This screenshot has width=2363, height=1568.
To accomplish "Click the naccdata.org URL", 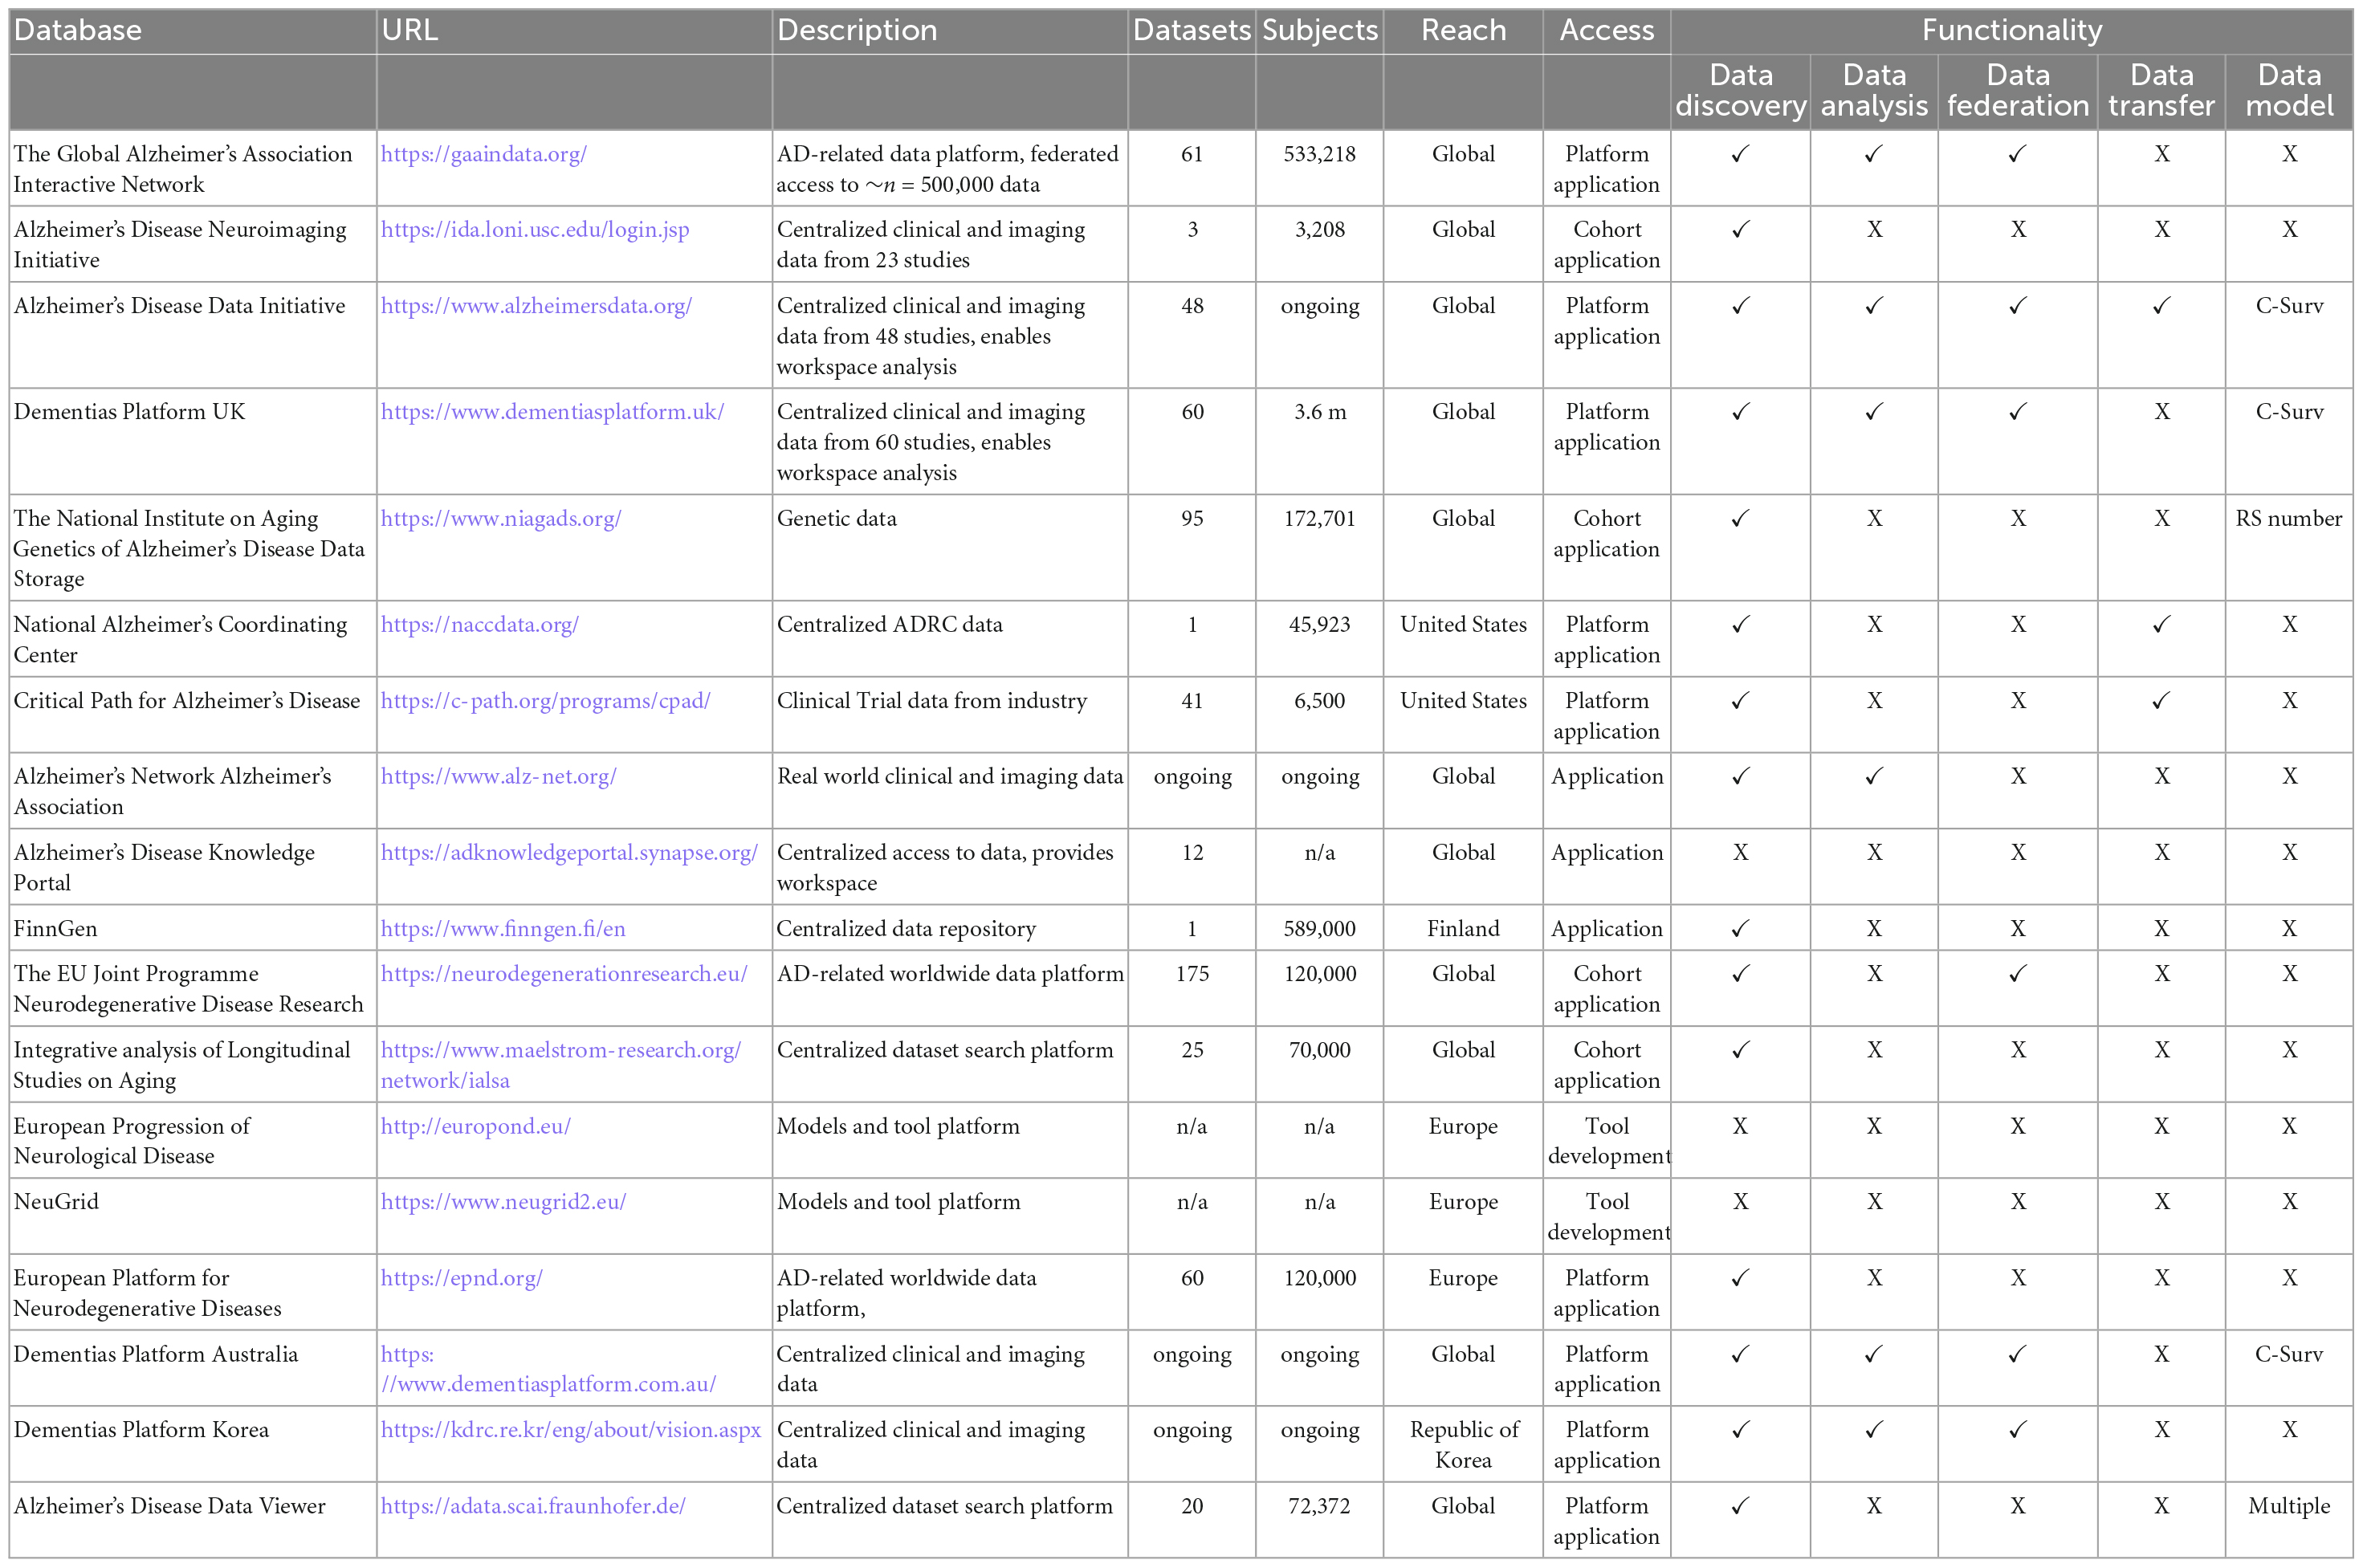I will tap(480, 625).
